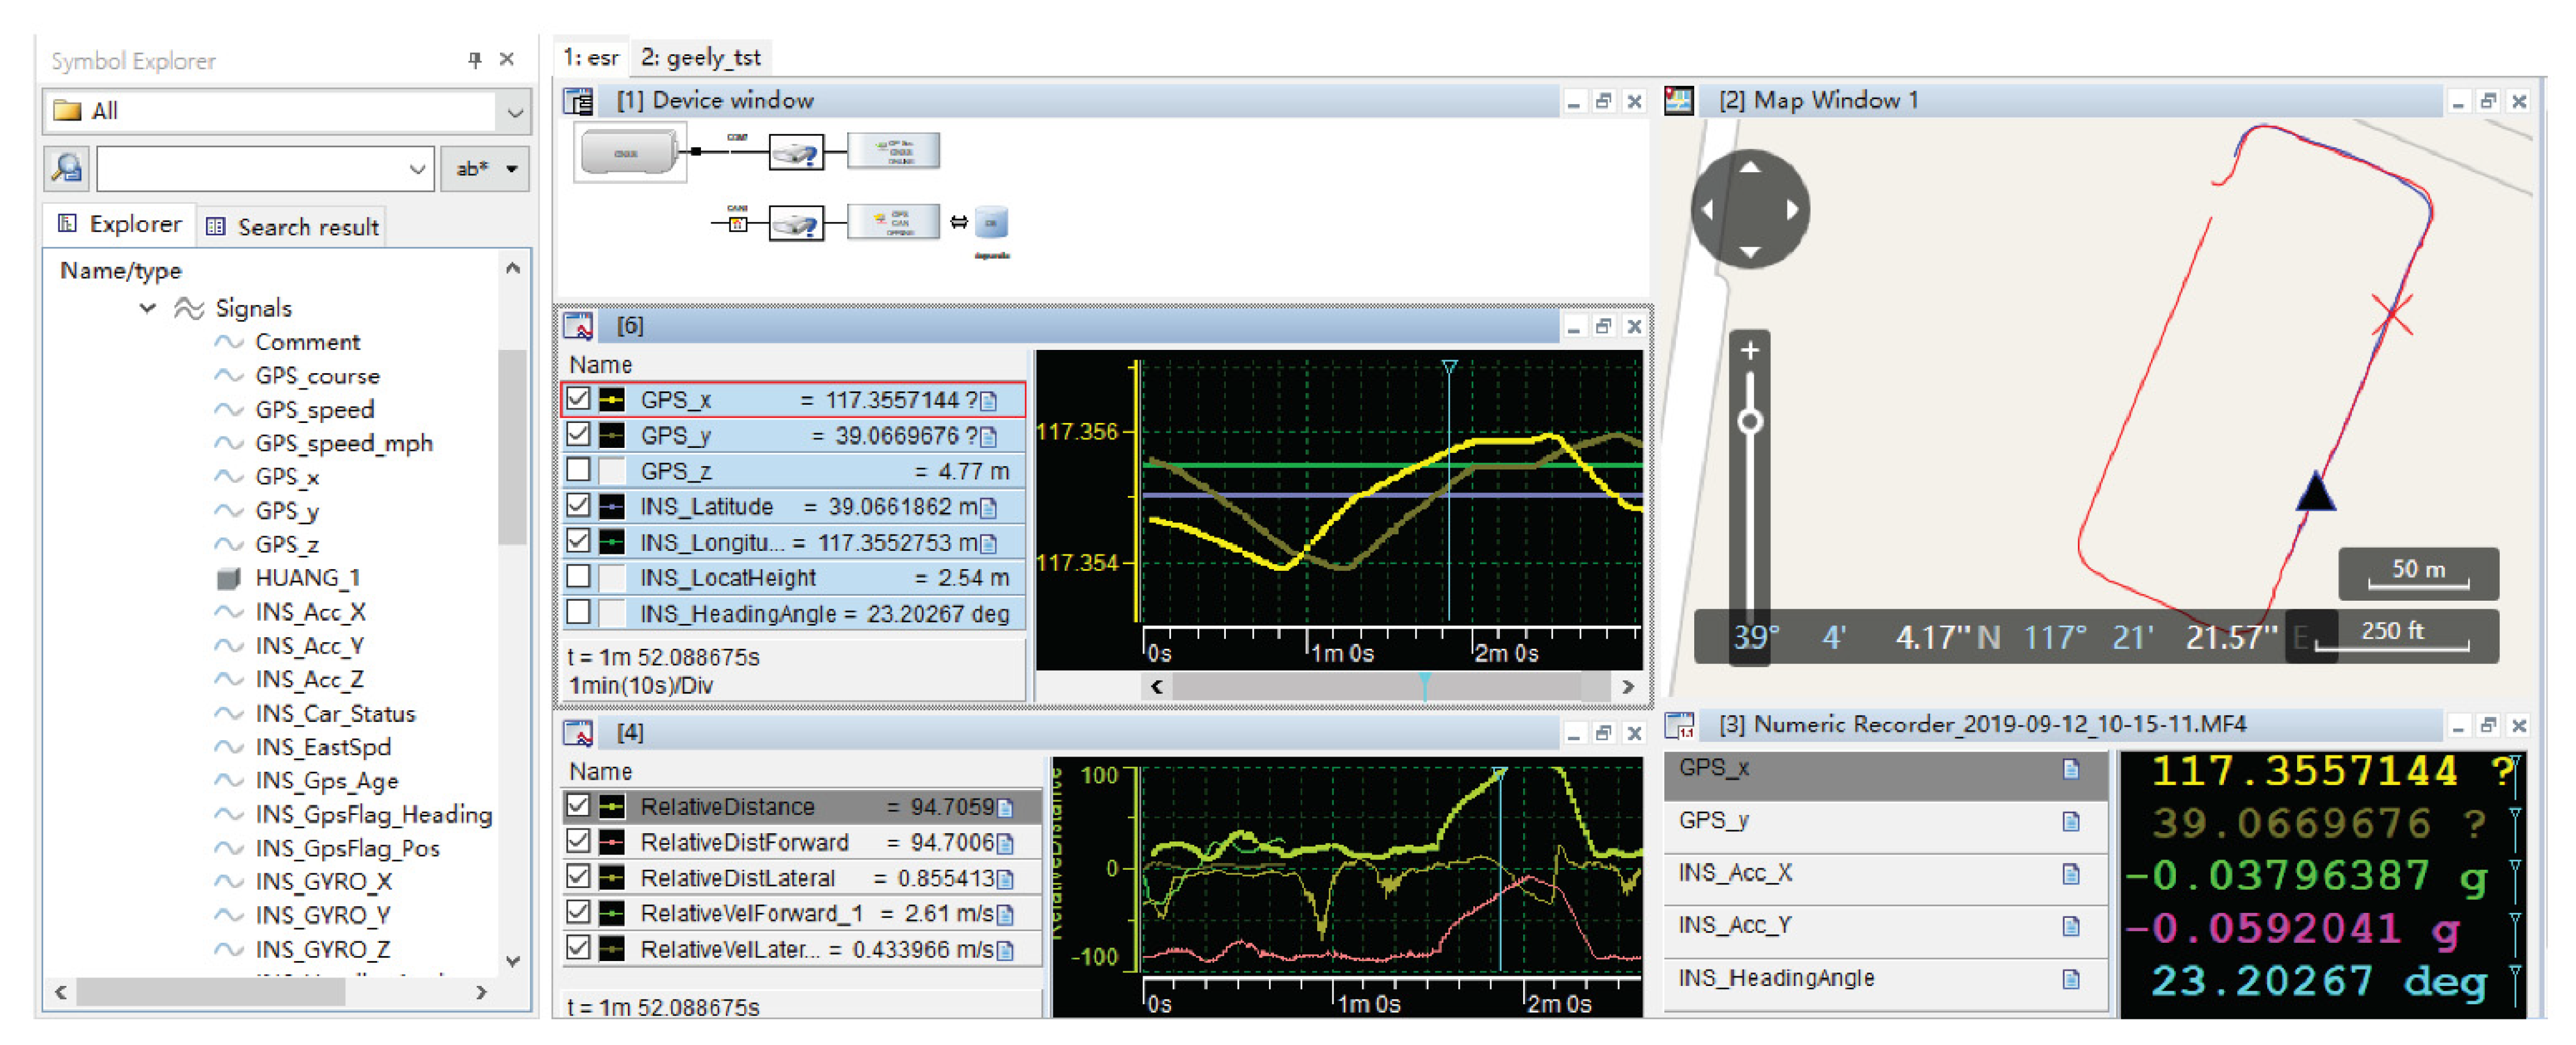Collapse the Signals tree node

(x=148, y=308)
